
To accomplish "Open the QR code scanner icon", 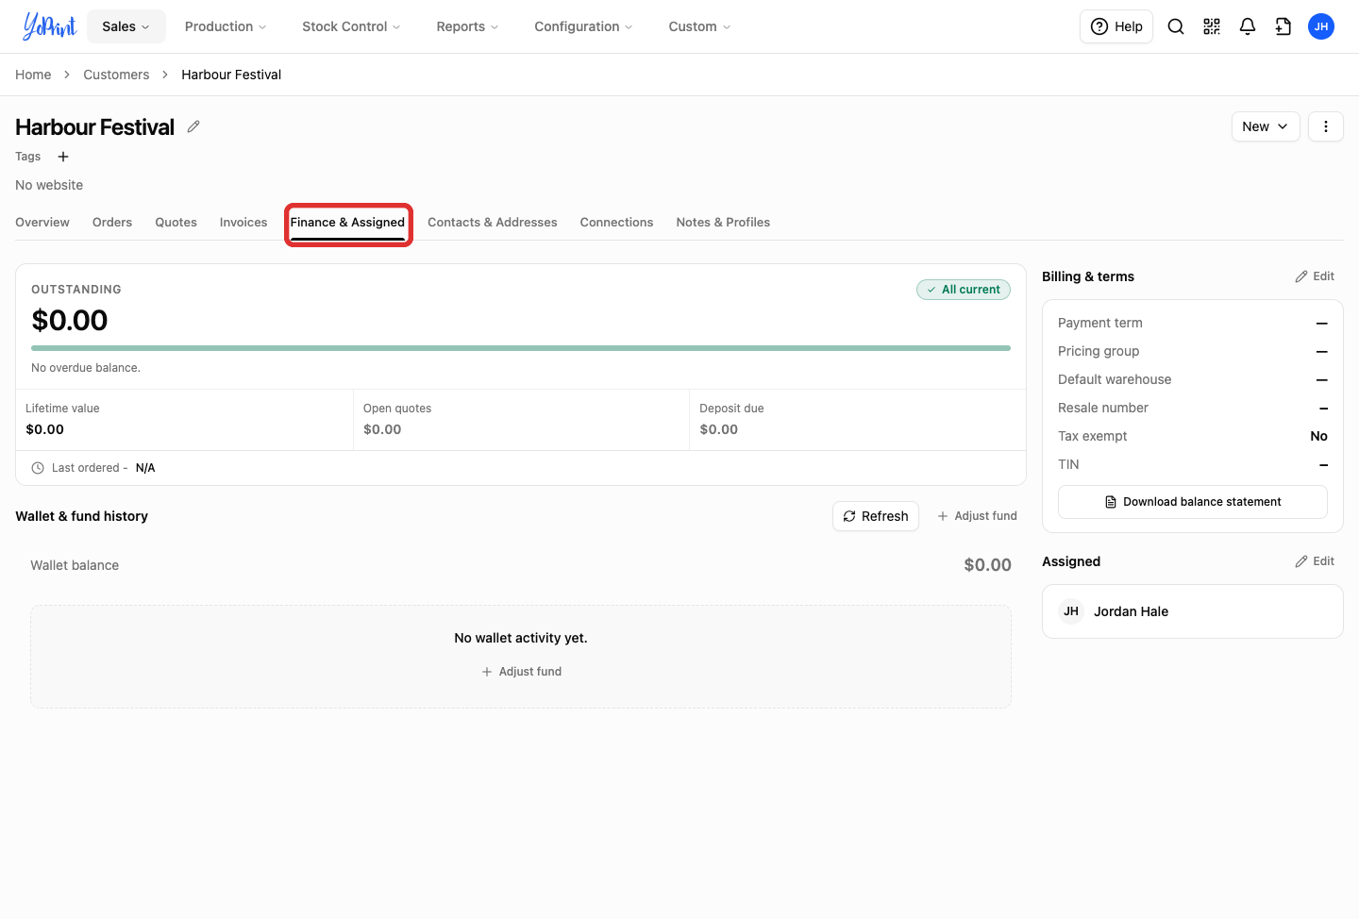I will pos(1212,26).
